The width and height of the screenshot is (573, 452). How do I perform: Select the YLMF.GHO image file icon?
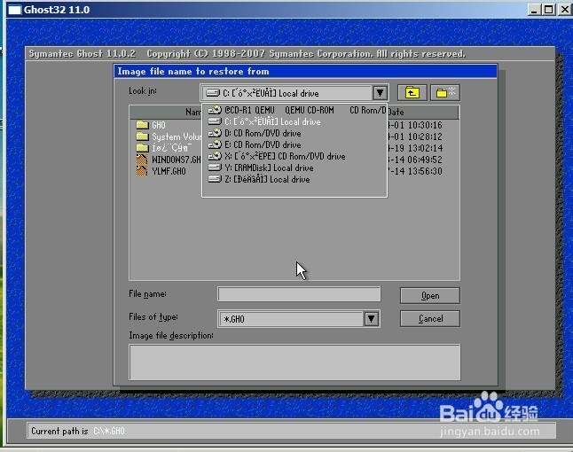[x=142, y=171]
